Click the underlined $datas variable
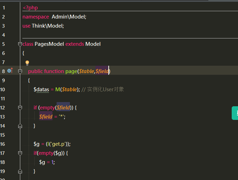The height and width of the screenshot is (180, 238). (x=41, y=89)
